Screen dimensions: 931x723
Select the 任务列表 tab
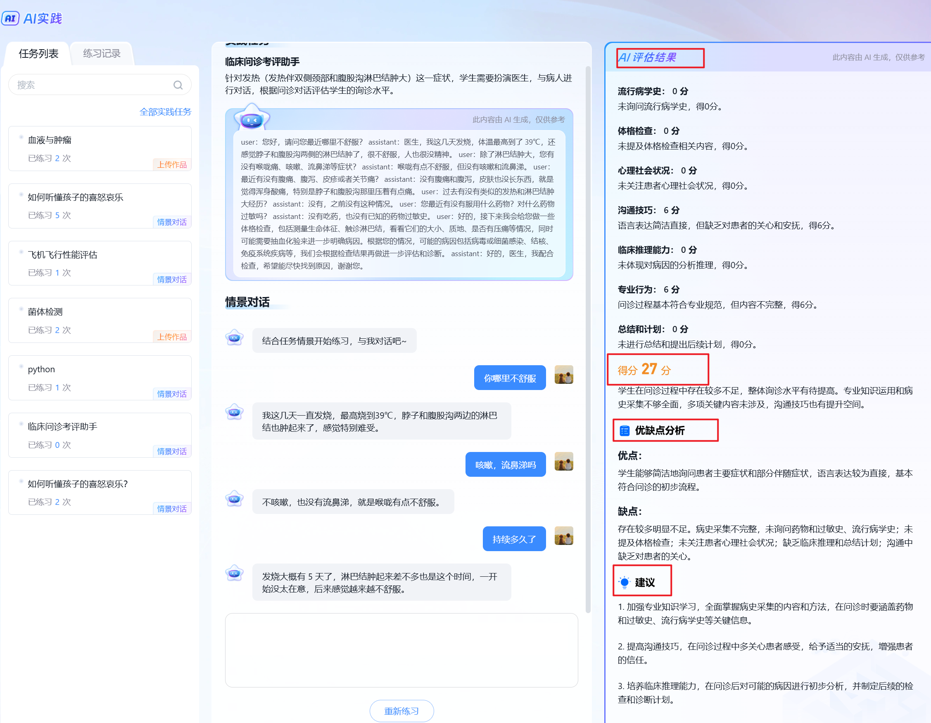(x=38, y=53)
